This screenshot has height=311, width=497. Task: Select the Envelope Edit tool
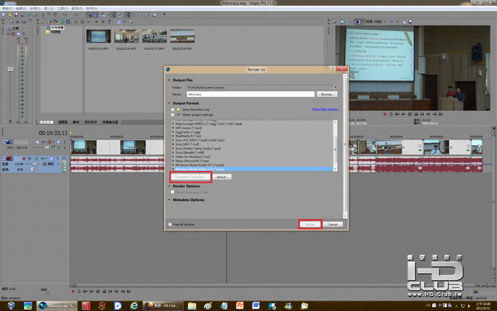134,14
